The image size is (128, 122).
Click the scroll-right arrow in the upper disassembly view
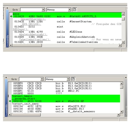tap(120, 45)
